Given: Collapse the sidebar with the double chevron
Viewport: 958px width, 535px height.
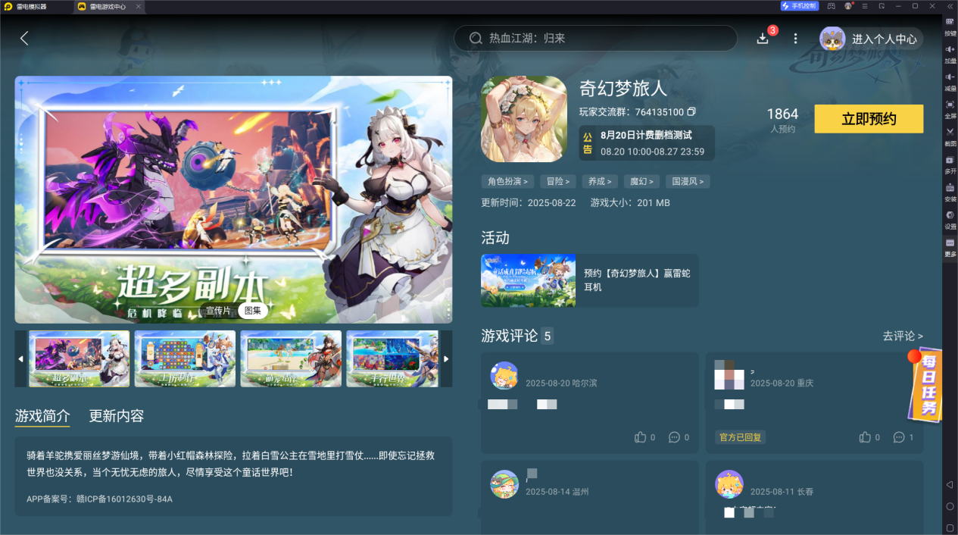Looking at the screenshot, I should (949, 6).
